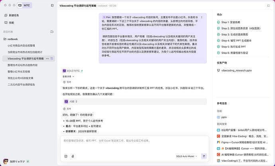Open reference B站用户画像 link
Image resolution: width=275 pixels, height=166 pixels.
coord(242,130)
